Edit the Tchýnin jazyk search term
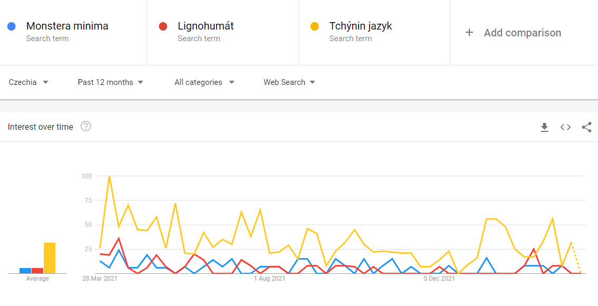 pos(361,26)
